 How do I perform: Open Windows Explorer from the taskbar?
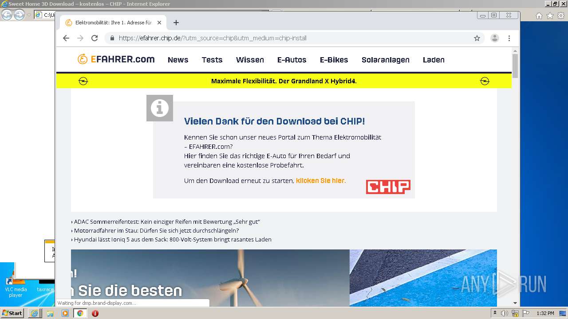tap(50, 313)
